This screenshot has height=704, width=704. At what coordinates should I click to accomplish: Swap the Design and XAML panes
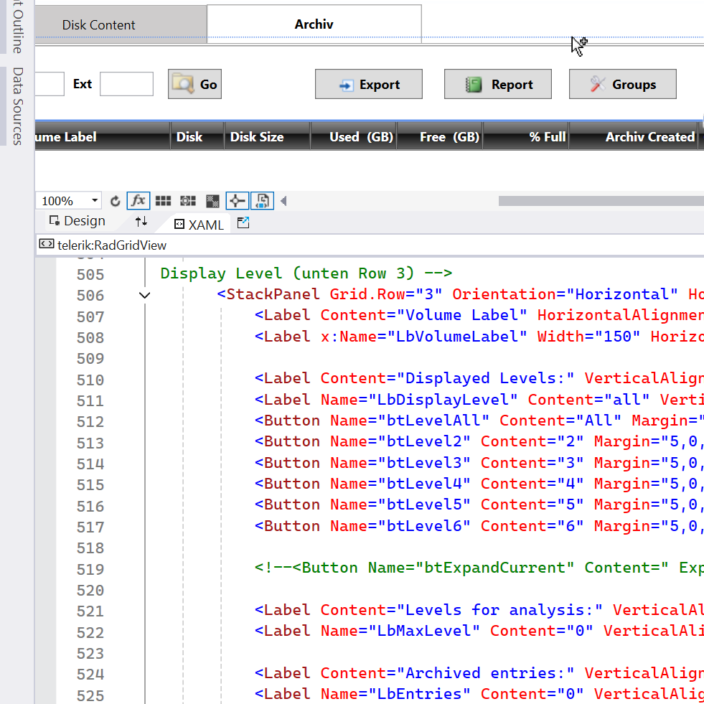pos(141,221)
